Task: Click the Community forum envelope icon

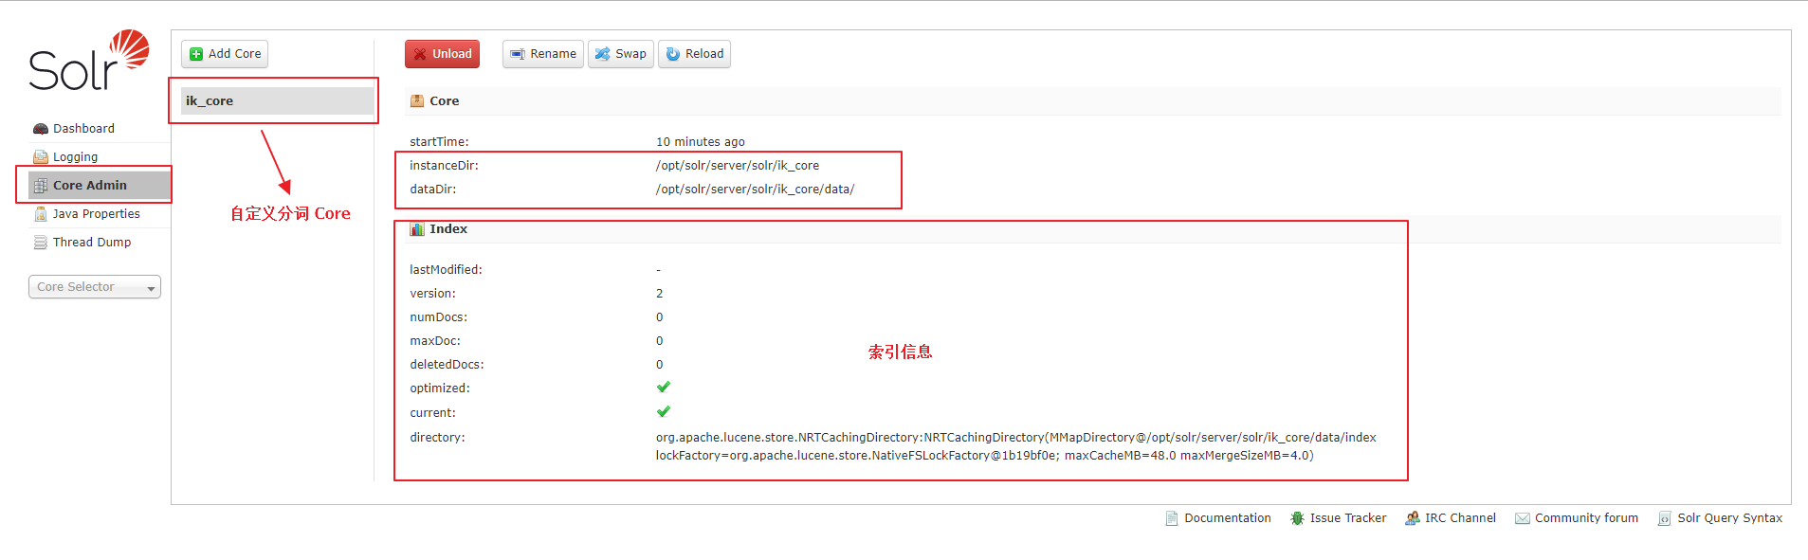Action: click(1522, 518)
